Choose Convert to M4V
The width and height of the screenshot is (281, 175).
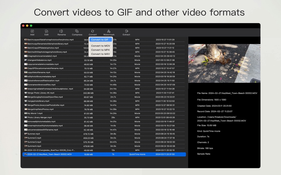pyautogui.click(x=100, y=54)
